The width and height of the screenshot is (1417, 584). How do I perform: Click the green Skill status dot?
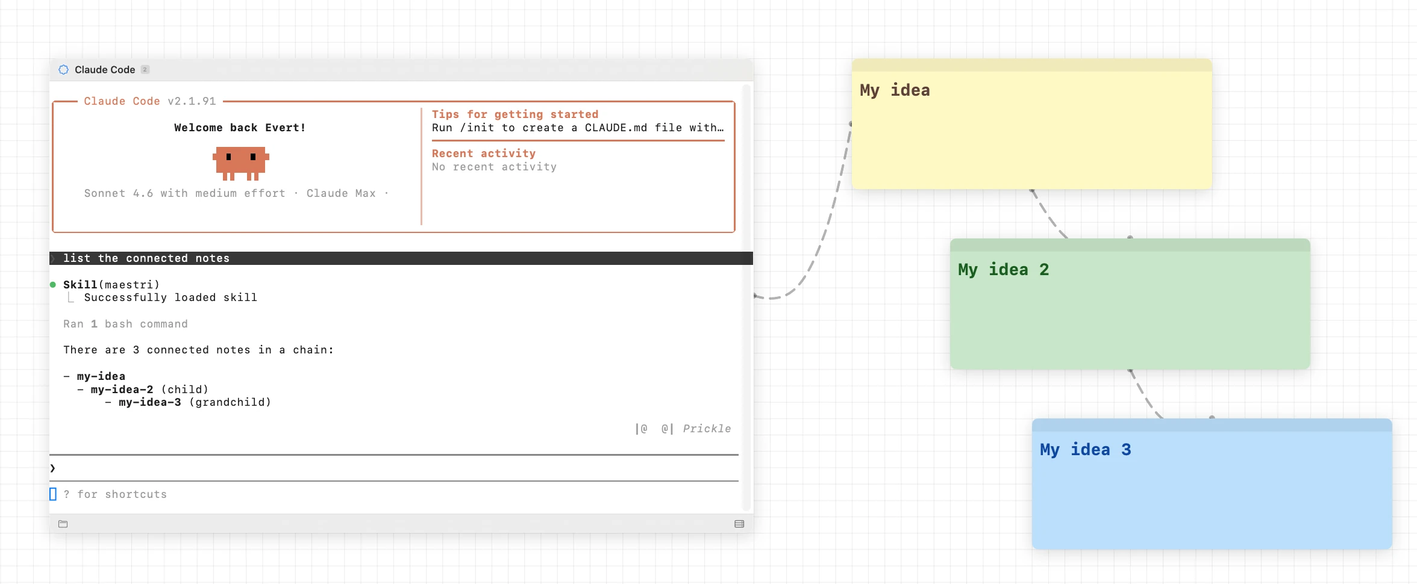click(52, 284)
